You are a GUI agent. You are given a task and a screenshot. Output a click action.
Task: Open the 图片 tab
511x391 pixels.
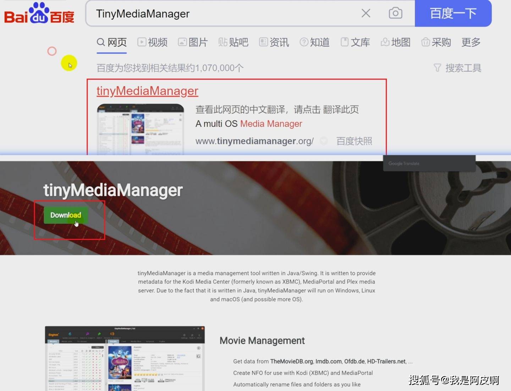pyautogui.click(x=193, y=42)
